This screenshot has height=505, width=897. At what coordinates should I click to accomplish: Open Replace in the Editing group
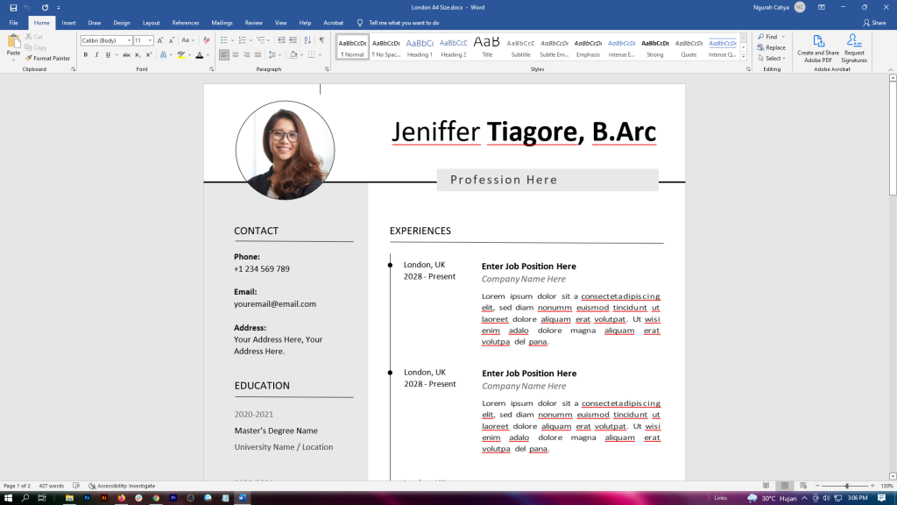(x=771, y=47)
